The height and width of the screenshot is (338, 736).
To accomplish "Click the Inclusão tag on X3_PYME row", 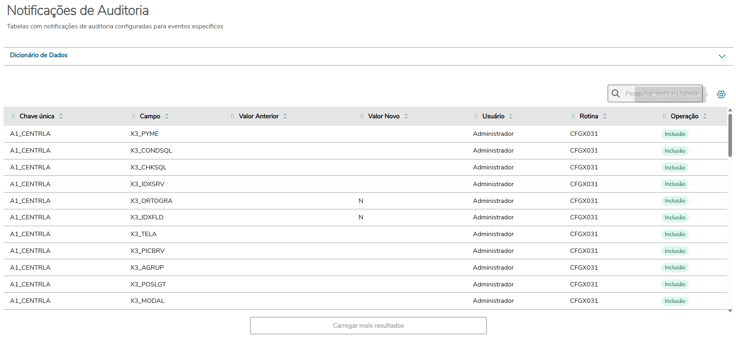I will point(675,134).
